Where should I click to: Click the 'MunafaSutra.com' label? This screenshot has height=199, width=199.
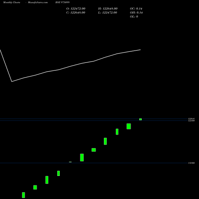(x=38, y=2)
